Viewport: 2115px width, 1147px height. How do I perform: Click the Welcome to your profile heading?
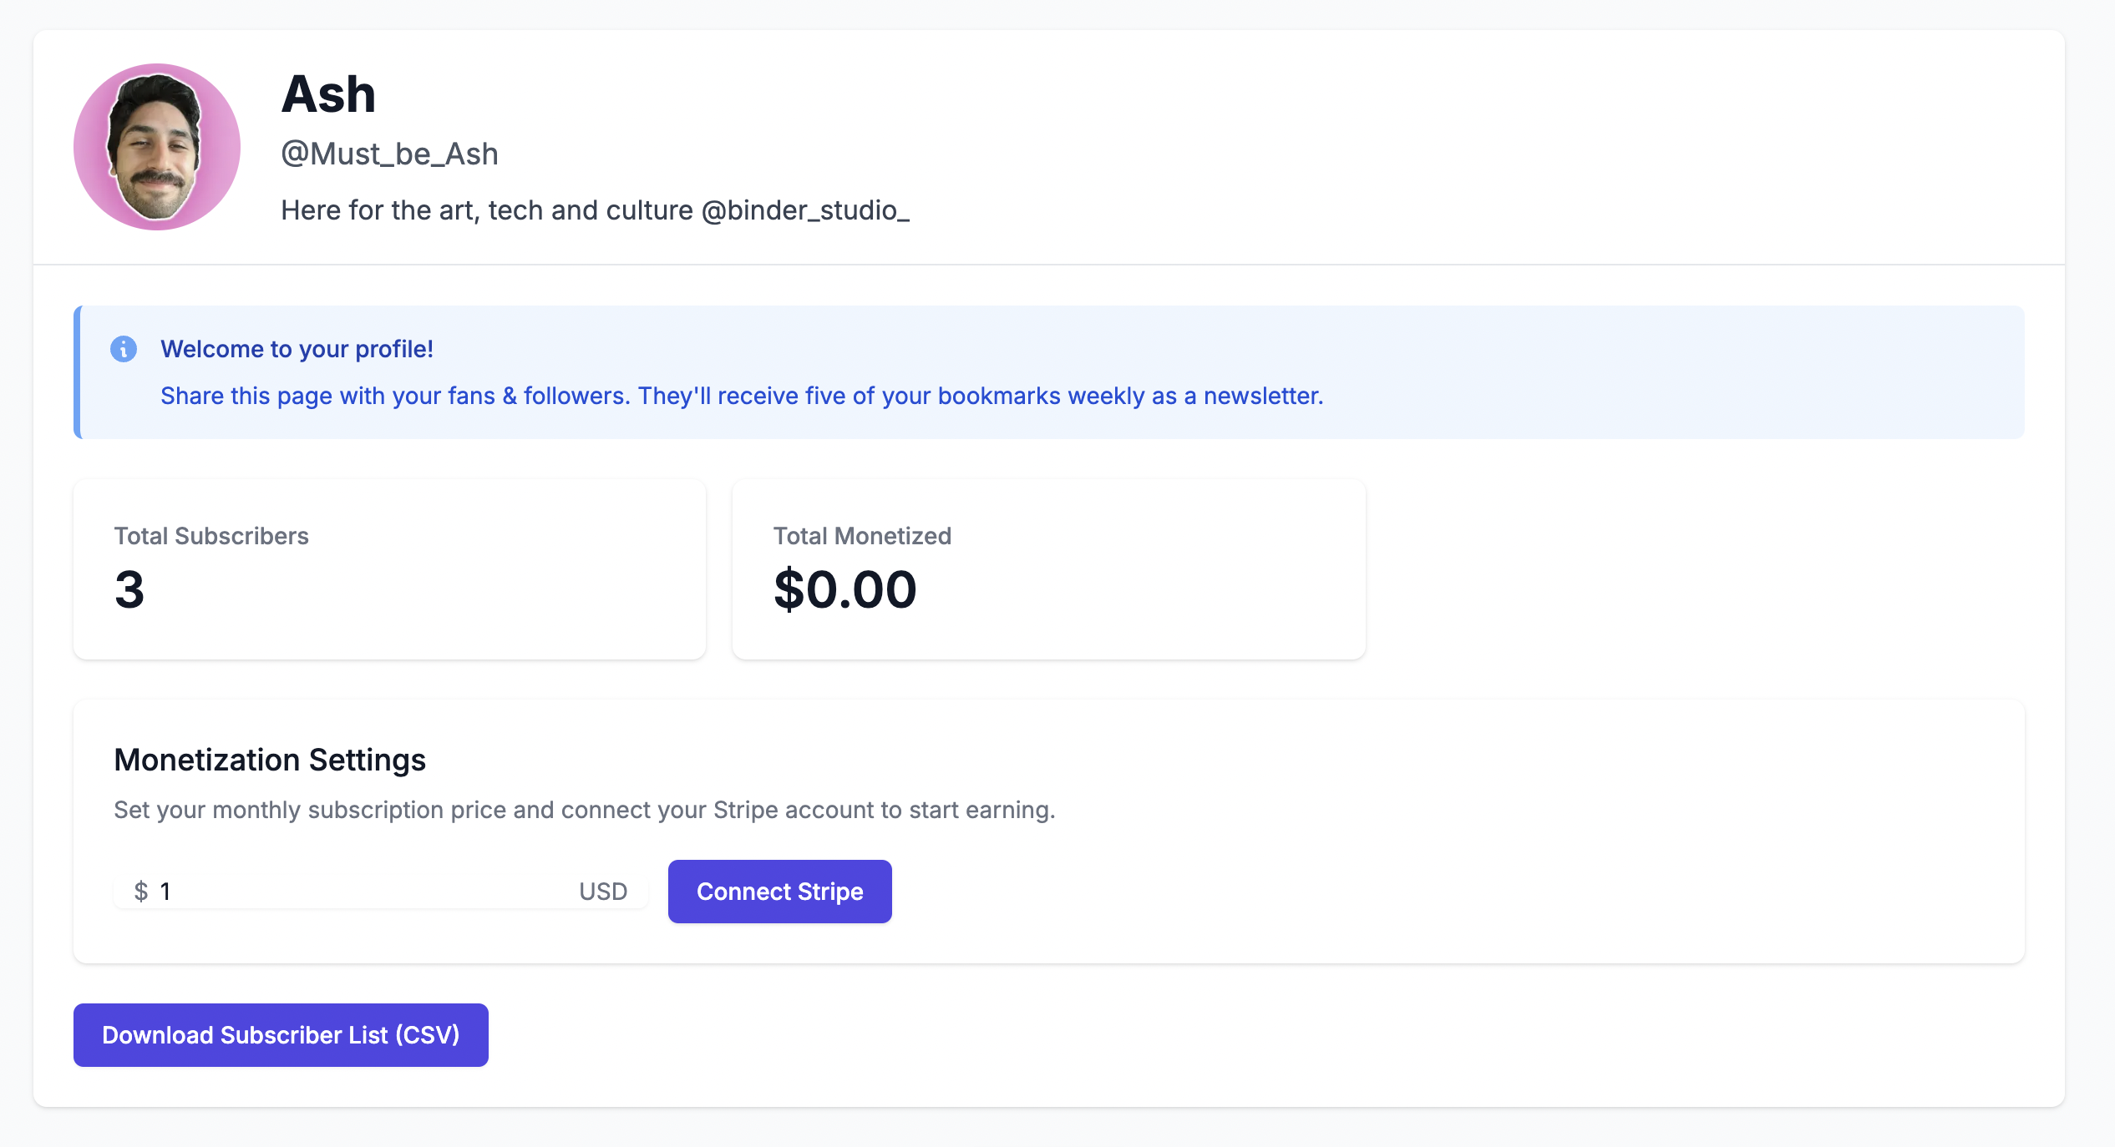[297, 349]
